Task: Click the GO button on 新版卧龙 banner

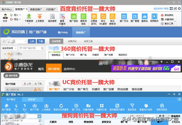Action: click(176, 69)
